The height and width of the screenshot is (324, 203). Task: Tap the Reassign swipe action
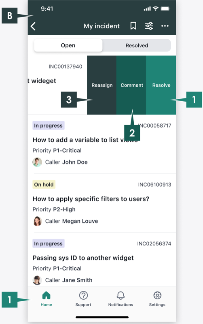coord(102,85)
